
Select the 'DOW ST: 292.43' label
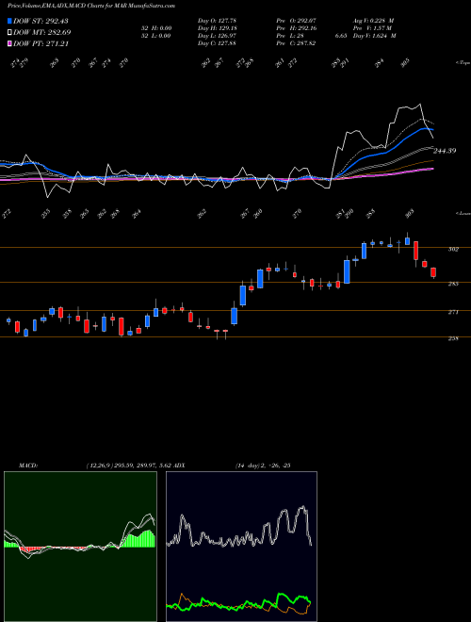point(41,21)
